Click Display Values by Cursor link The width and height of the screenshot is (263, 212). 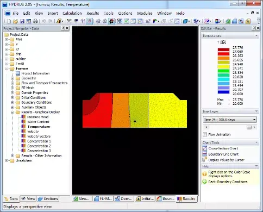226,160
